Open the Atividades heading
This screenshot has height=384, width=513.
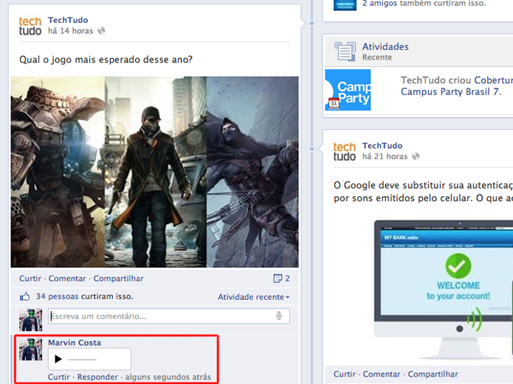pyautogui.click(x=385, y=46)
